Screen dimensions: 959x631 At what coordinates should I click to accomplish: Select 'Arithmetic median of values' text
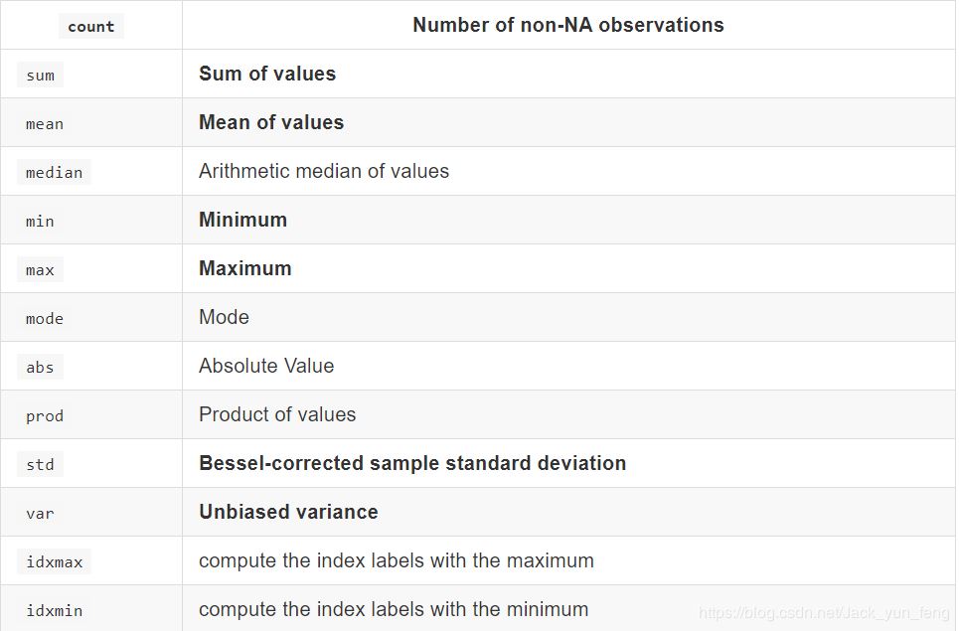coord(324,171)
